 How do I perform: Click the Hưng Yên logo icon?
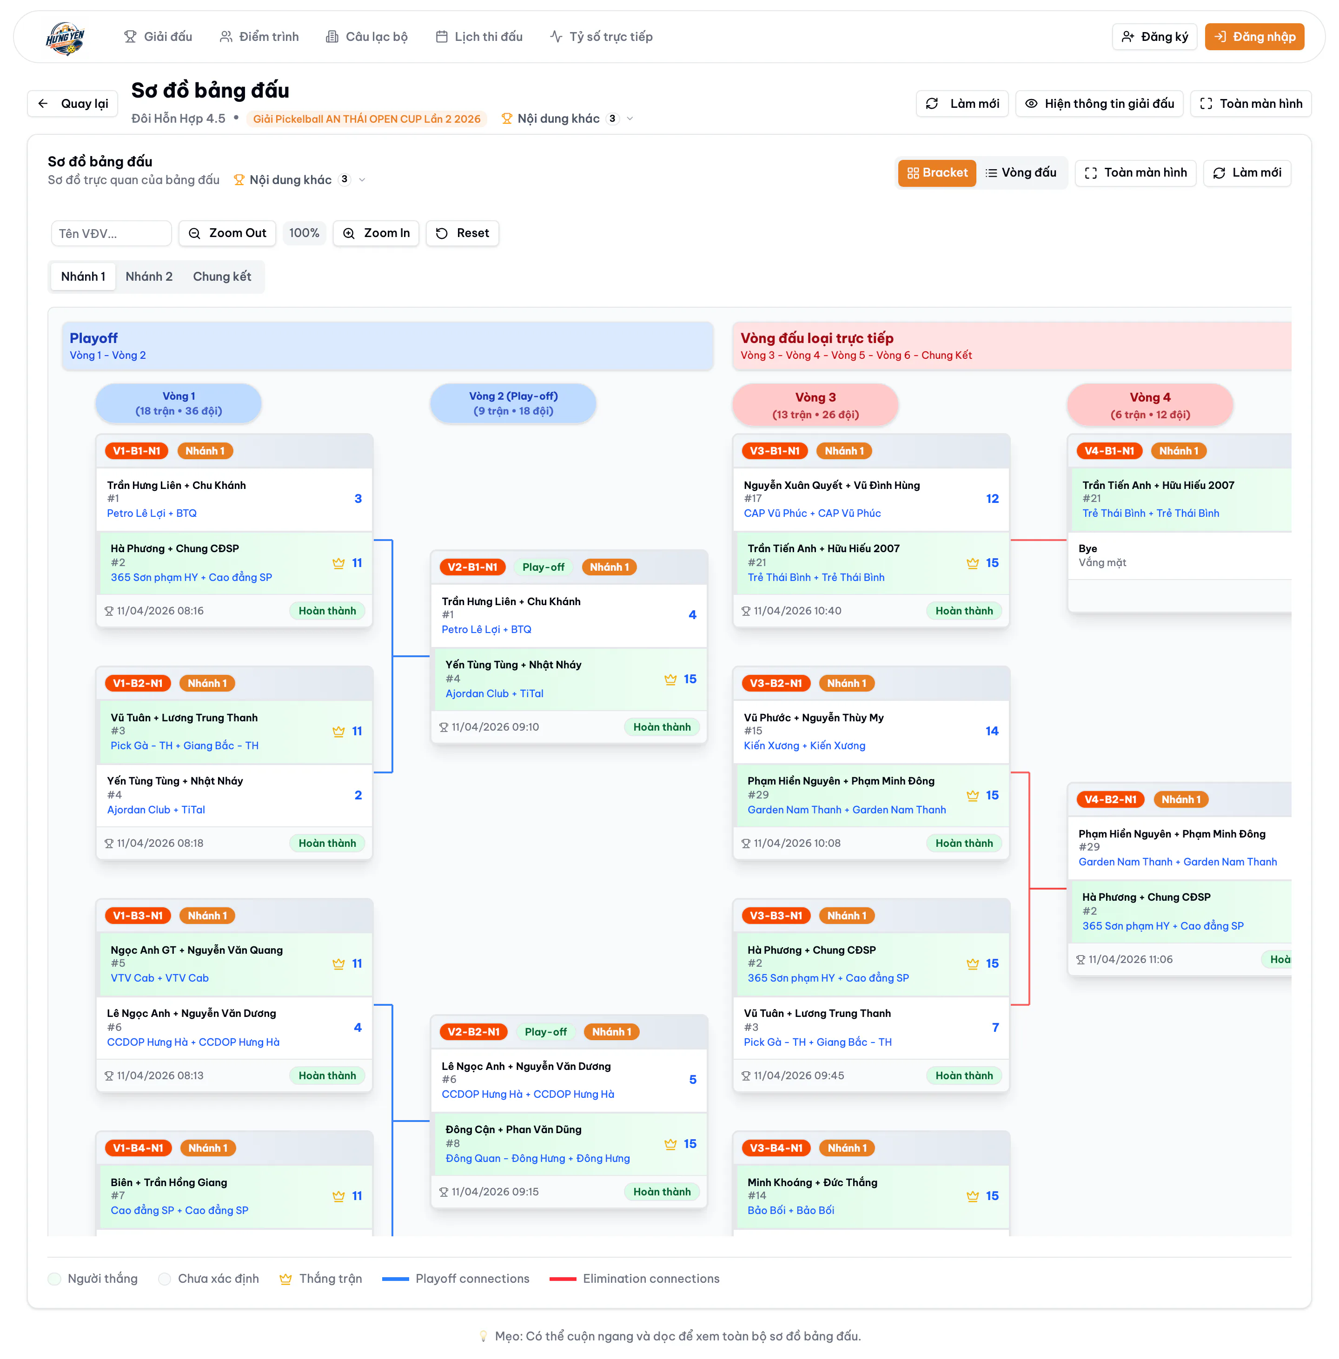pos(65,37)
